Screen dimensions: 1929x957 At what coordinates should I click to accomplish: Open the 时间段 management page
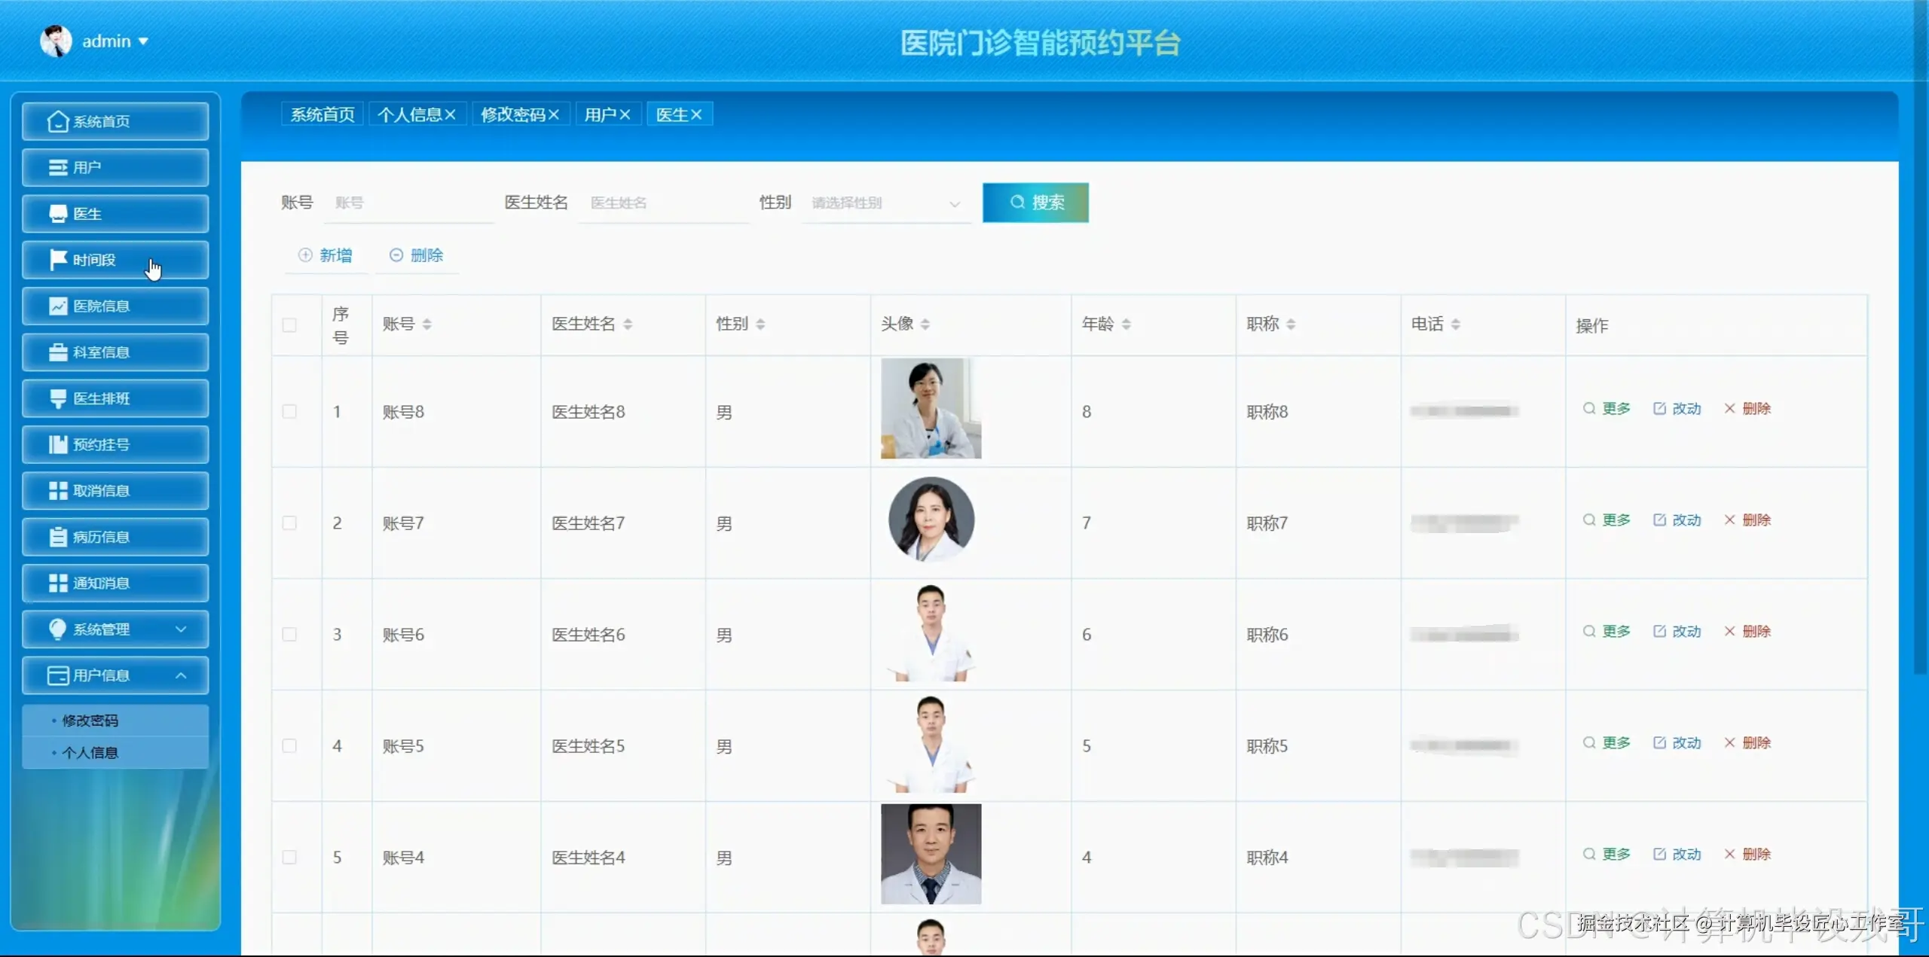pyautogui.click(x=115, y=260)
